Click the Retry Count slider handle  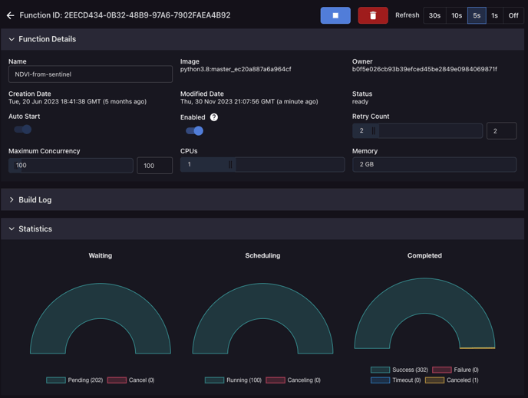(x=374, y=130)
